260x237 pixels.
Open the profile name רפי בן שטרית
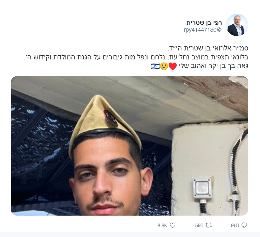[x=204, y=23]
